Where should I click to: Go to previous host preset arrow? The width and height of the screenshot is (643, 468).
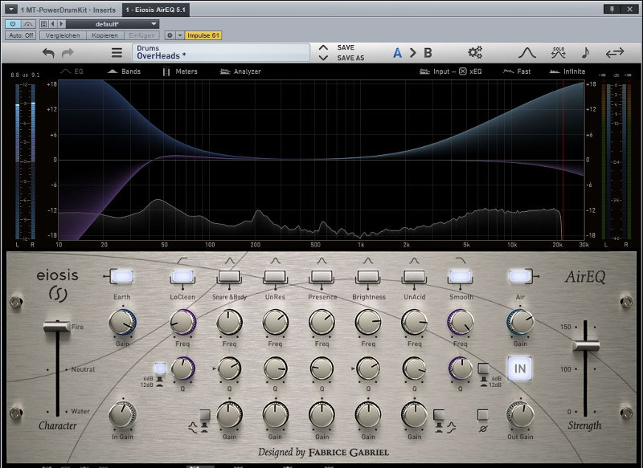53,24
